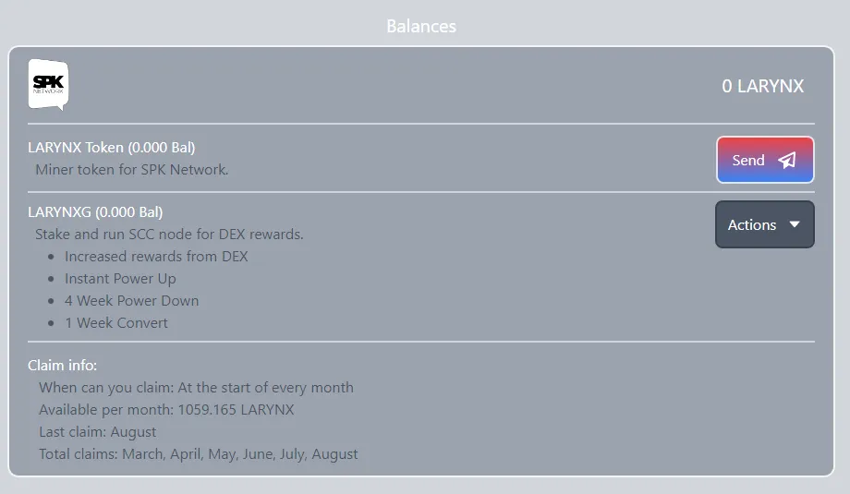The image size is (850, 494).
Task: Click the Total claims months list
Action: (x=199, y=454)
